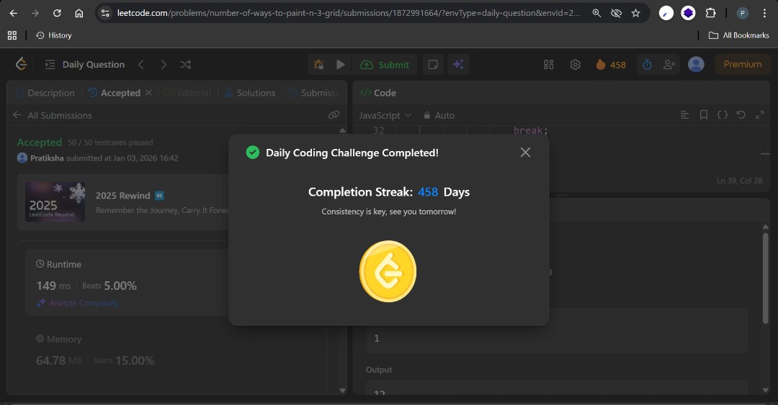Go to the next question arrow

[x=164, y=65]
